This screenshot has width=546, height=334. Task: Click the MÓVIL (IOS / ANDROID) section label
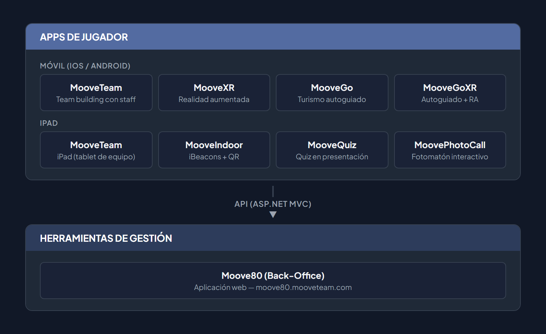[85, 66]
